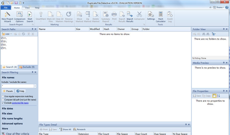Screen dimensions: 230x135
Task: Uncheck the D:\ search path
Action: click(x=2, y=41)
